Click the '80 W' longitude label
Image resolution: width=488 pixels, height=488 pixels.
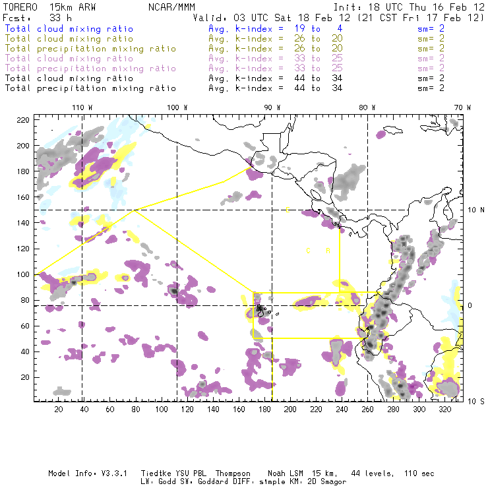coord(367,107)
